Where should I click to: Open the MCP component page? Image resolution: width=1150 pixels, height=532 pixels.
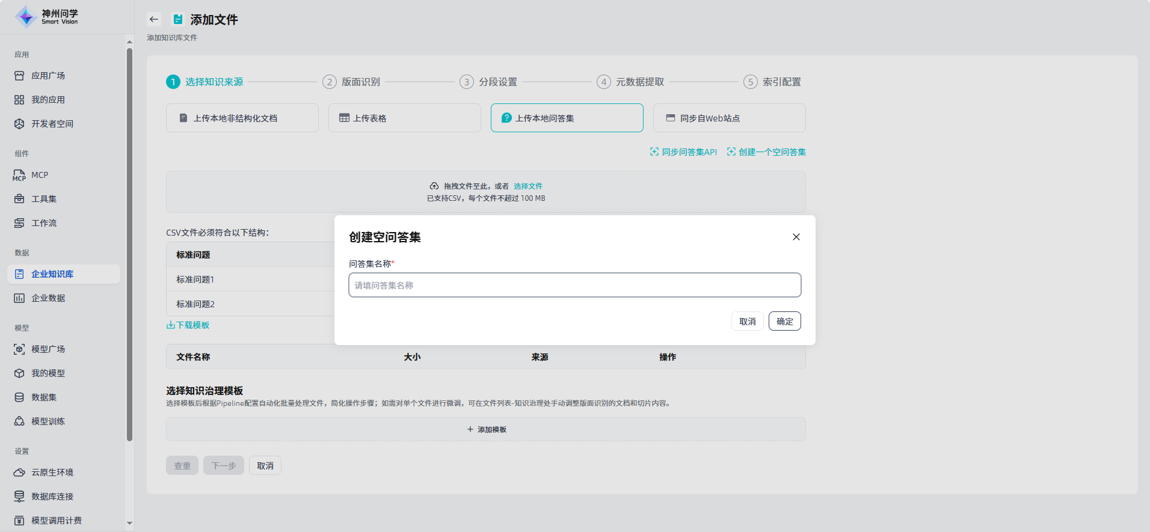click(x=40, y=175)
